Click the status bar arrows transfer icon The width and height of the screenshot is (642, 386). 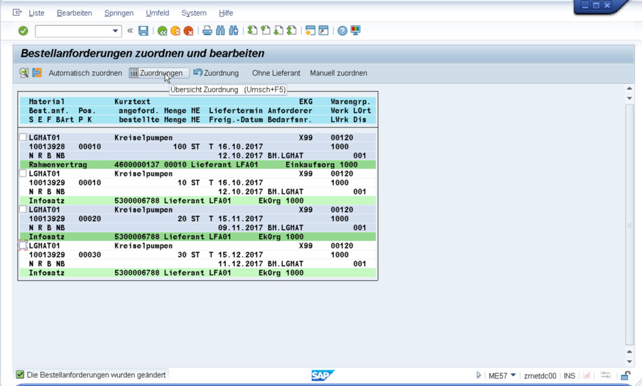(x=605, y=375)
